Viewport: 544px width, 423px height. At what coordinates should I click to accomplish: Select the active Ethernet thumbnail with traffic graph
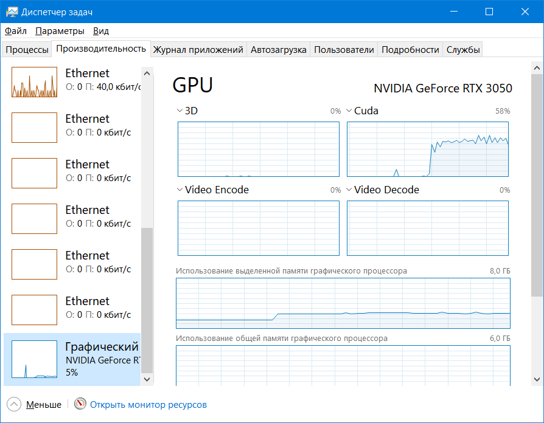coord(34,82)
